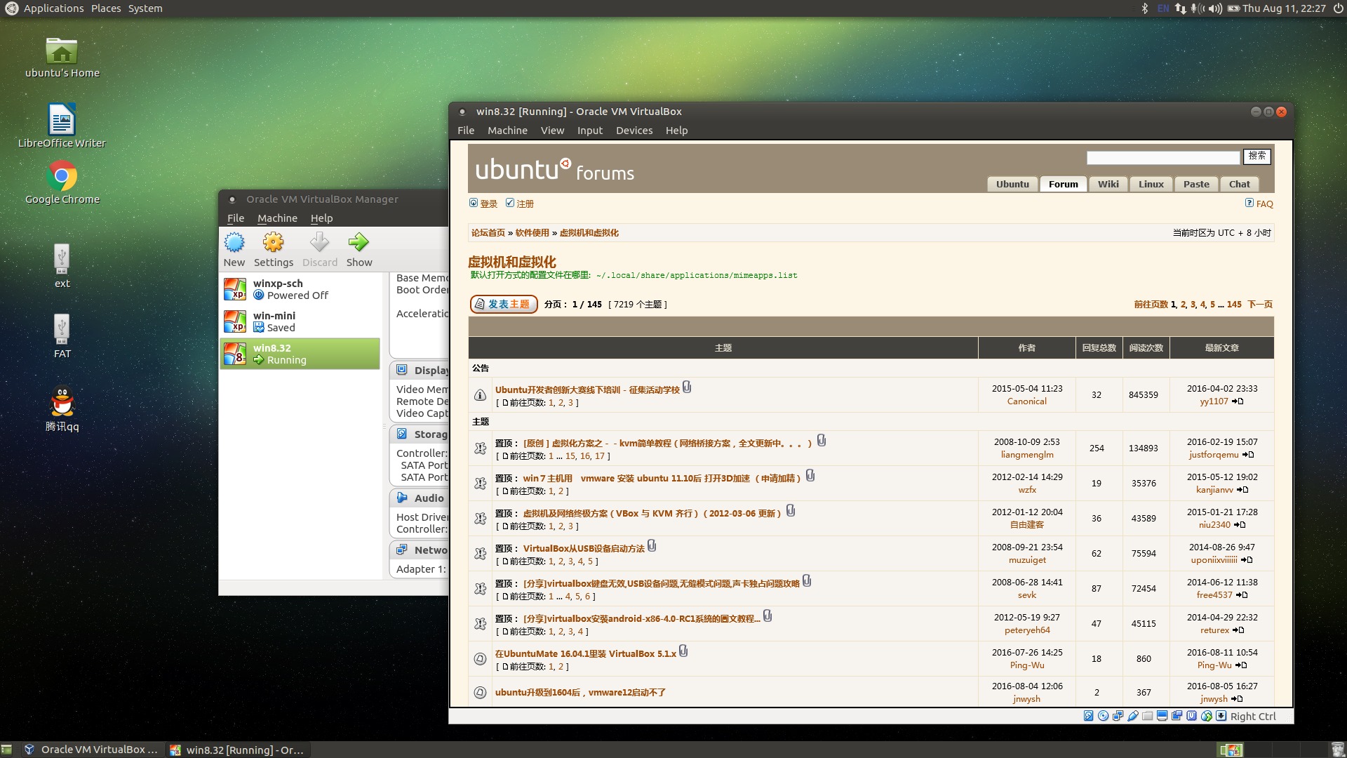Select win-mini VM in VirtualBox Manager list
The height and width of the screenshot is (758, 1347).
tap(300, 321)
